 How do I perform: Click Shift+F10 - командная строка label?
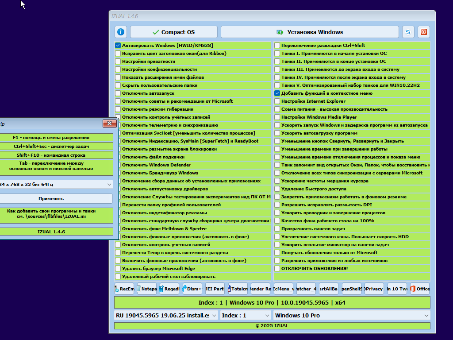(51, 155)
